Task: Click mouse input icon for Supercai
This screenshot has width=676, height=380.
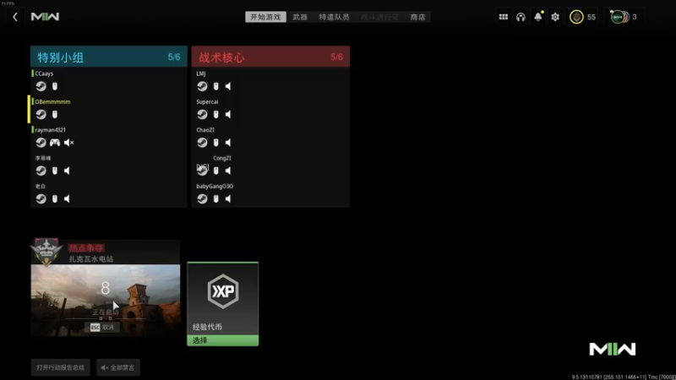Action: (x=216, y=114)
